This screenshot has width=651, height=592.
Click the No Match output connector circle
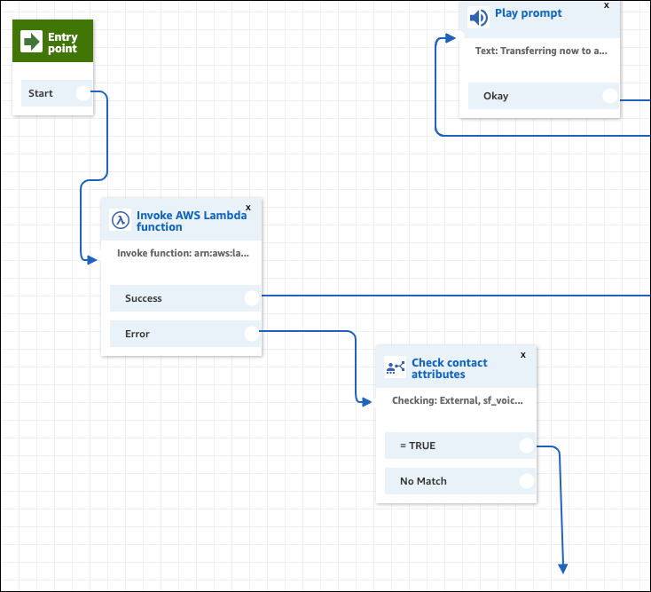point(527,481)
